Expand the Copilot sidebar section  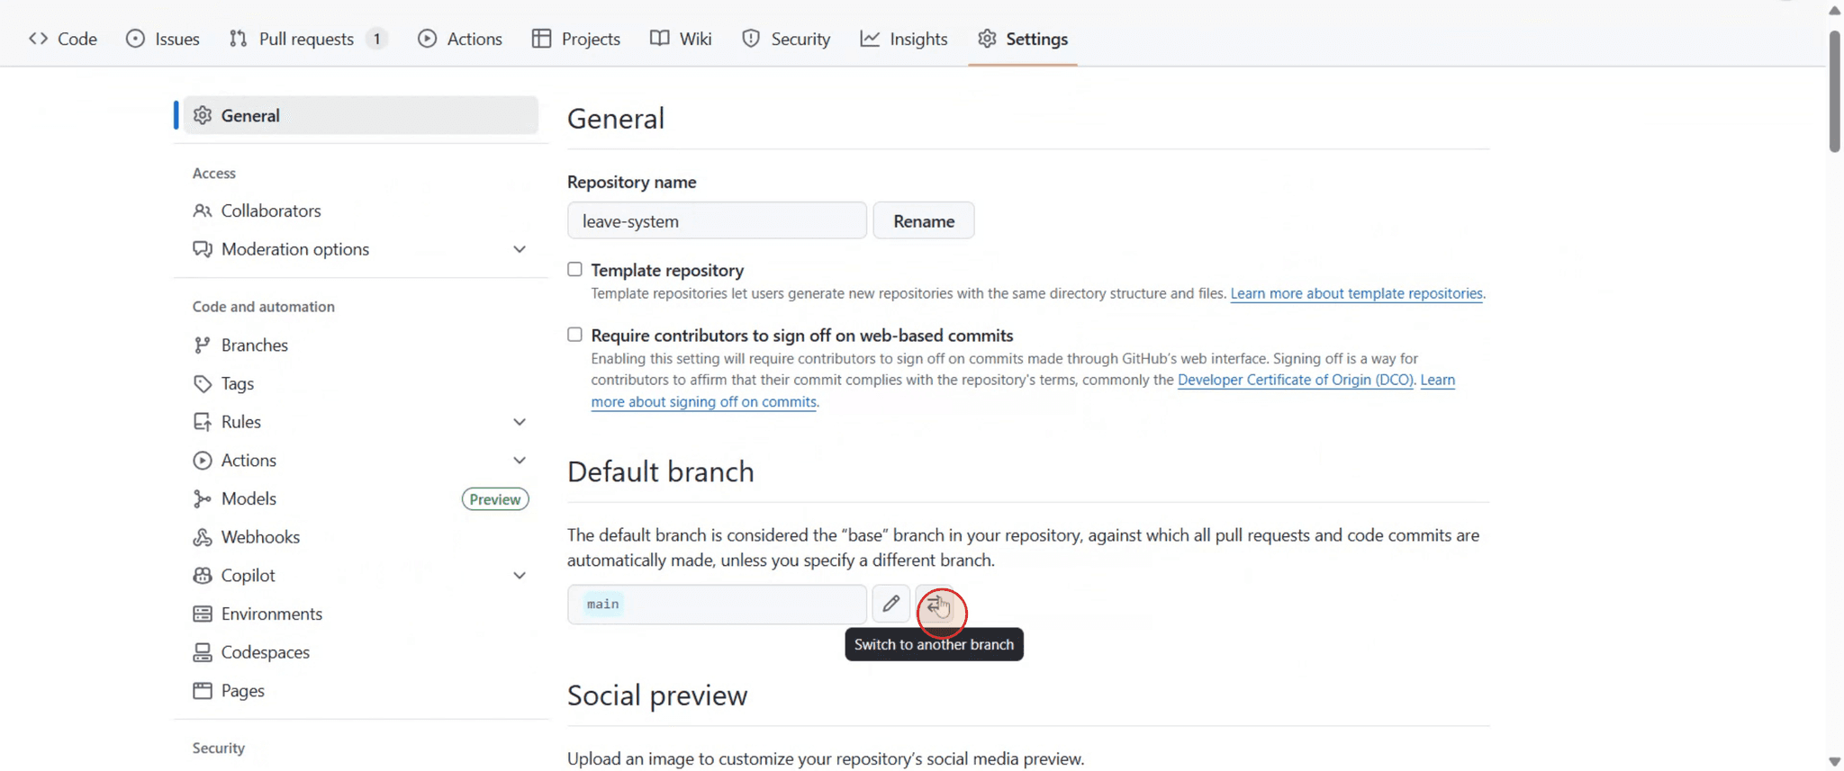[x=520, y=575]
